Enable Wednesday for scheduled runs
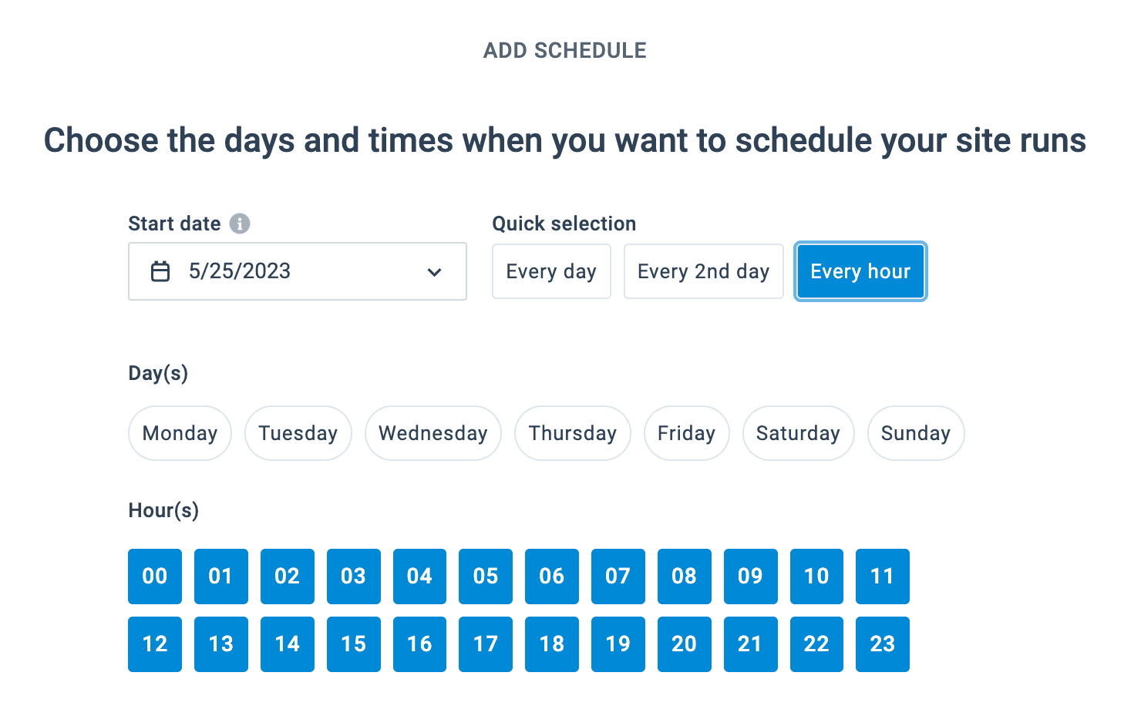The image size is (1141, 706). 433,433
